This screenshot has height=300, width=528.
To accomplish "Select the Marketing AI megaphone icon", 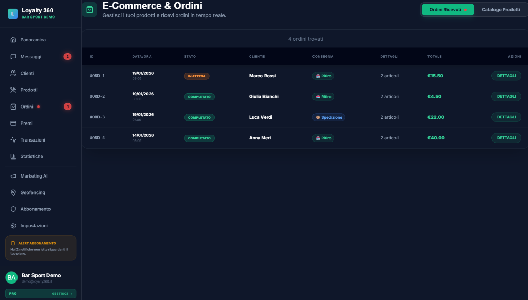I will [12, 175].
